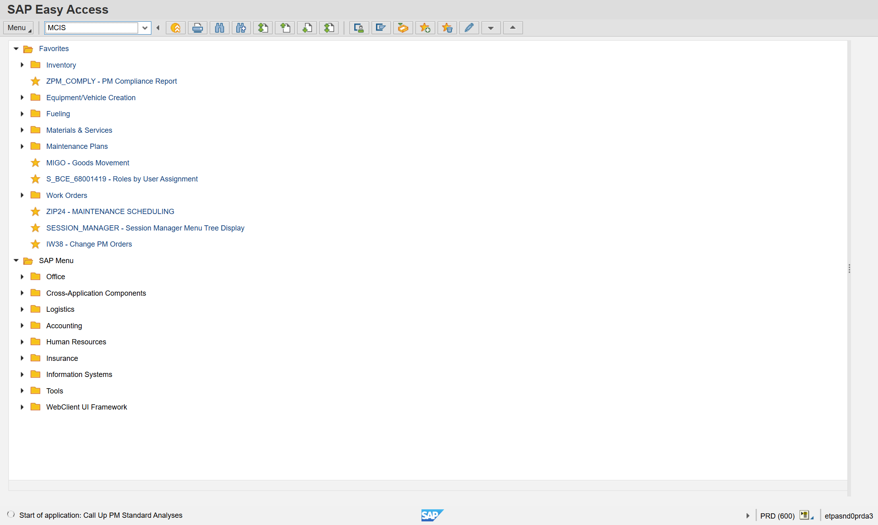
Task: Open the command field history dropdown arrow
Action: pyautogui.click(x=145, y=28)
